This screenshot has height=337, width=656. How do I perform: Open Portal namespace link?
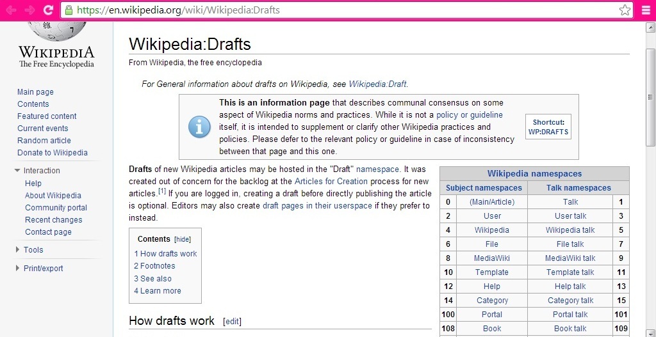[x=492, y=315]
